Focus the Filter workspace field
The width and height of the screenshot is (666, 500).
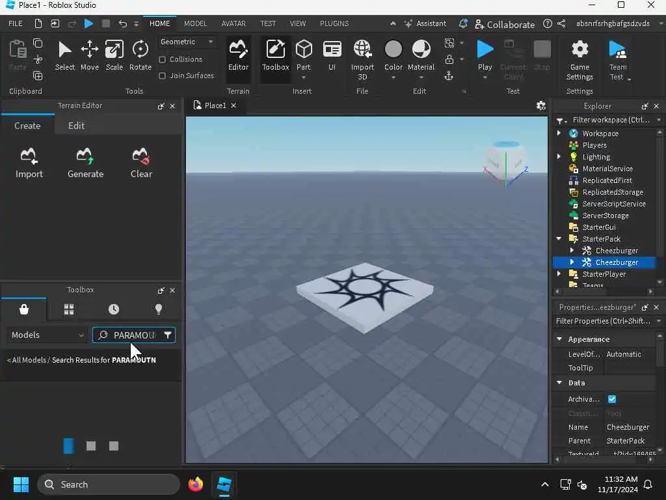pos(611,120)
